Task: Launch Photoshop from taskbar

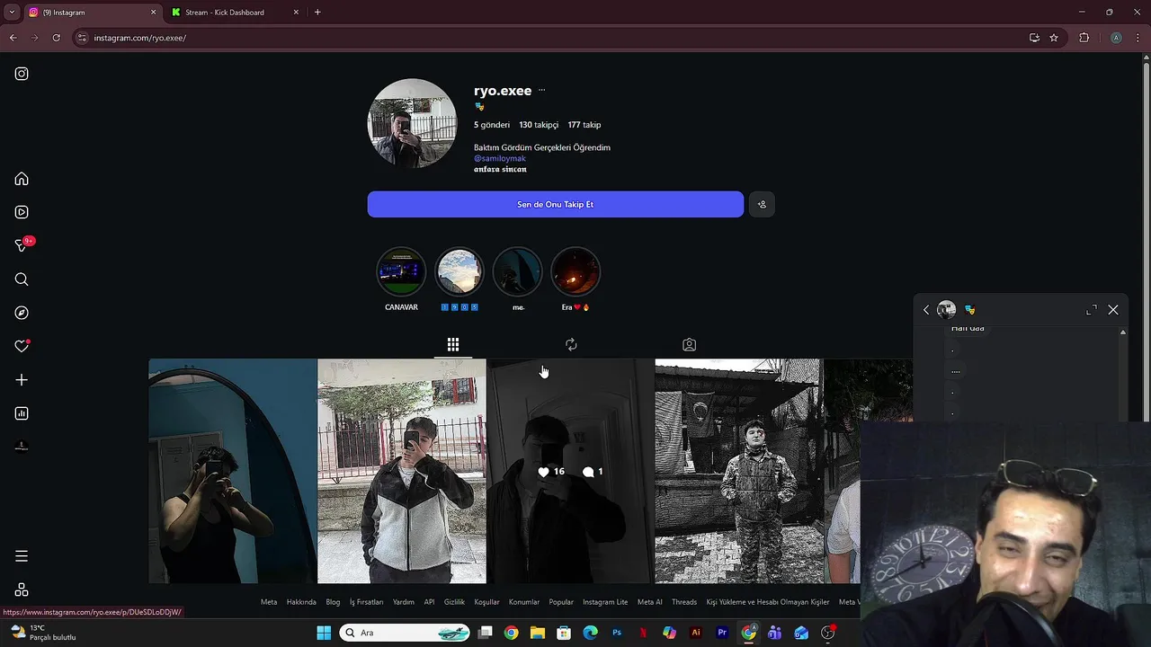Action: tap(617, 633)
